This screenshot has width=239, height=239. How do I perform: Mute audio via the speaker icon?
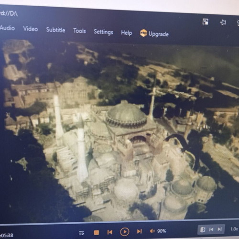(x=152, y=231)
